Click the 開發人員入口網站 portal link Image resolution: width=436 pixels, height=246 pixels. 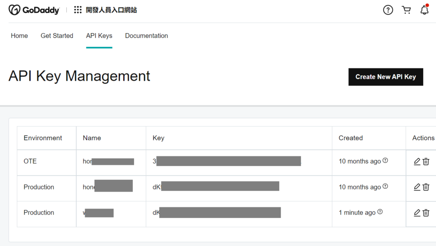point(112,10)
